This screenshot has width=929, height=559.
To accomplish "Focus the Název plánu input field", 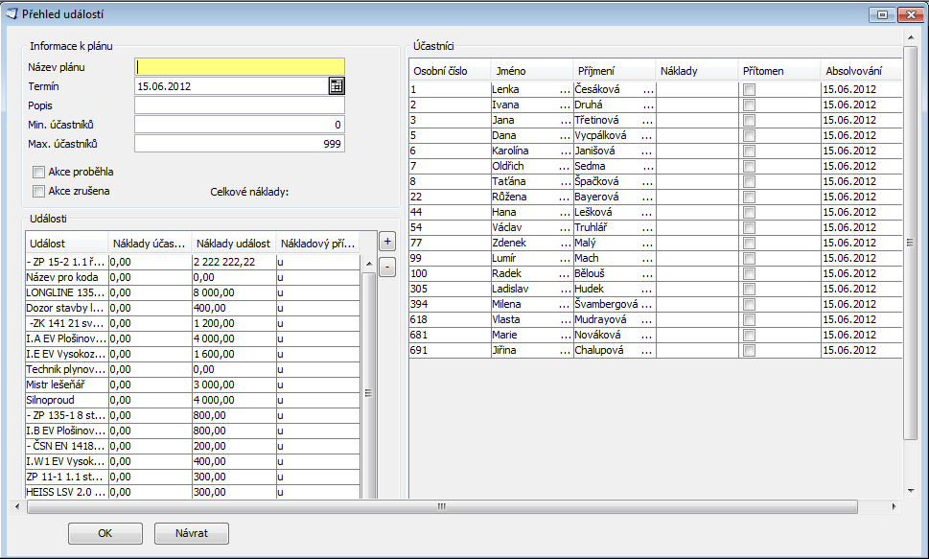I will tap(240, 67).
